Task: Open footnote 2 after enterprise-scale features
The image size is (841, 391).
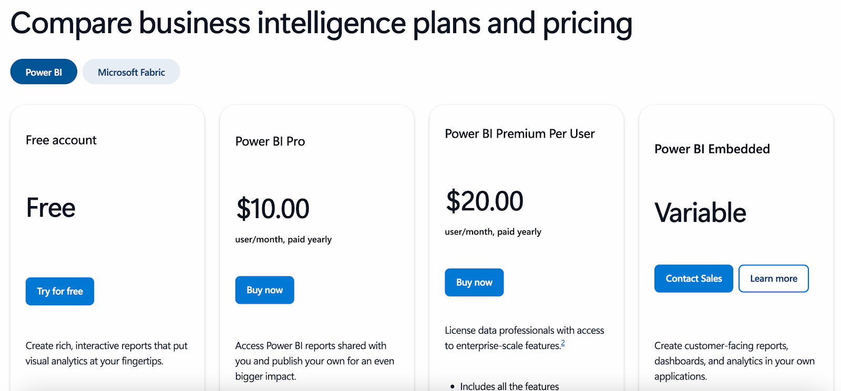Action: pyautogui.click(x=563, y=343)
